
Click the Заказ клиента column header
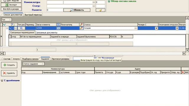46,25
